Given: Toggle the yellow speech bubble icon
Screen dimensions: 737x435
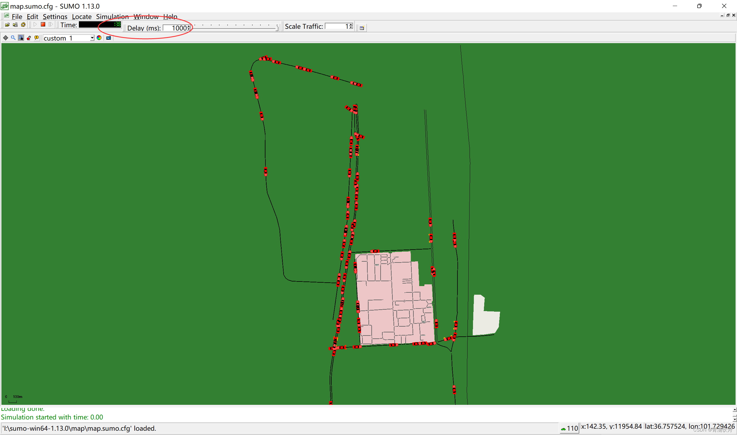Looking at the screenshot, I should [36, 38].
